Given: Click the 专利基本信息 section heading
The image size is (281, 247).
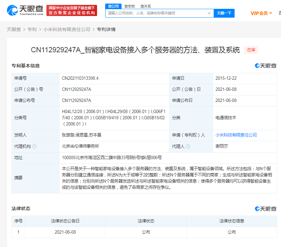Looking at the screenshot, I should pyautogui.click(x=25, y=66).
